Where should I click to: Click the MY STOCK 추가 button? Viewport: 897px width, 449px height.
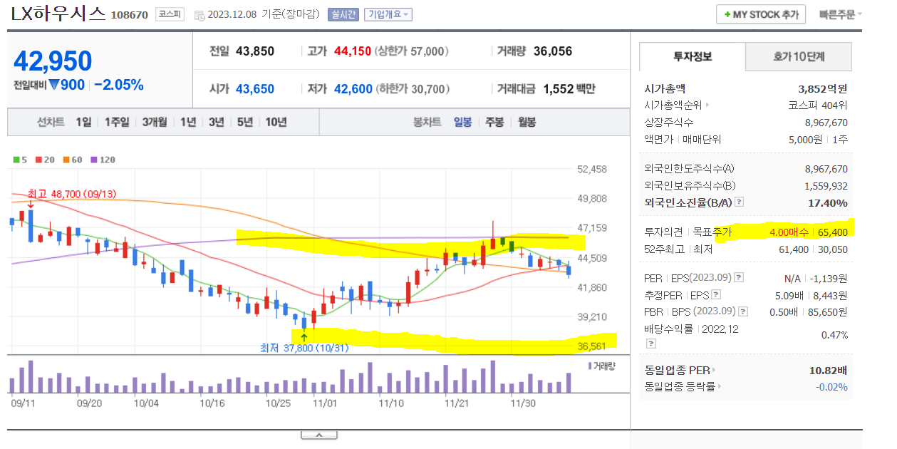click(x=761, y=14)
